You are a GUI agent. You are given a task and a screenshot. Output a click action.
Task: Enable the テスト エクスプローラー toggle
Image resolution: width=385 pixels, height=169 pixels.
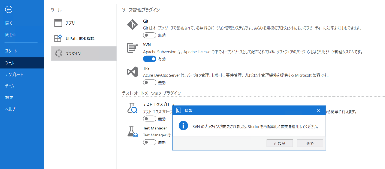149,119
